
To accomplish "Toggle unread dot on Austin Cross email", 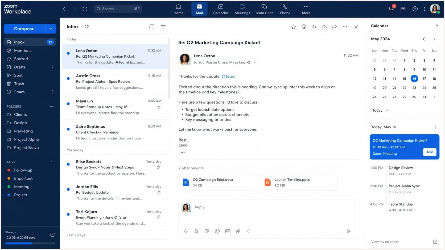I will [68, 78].
